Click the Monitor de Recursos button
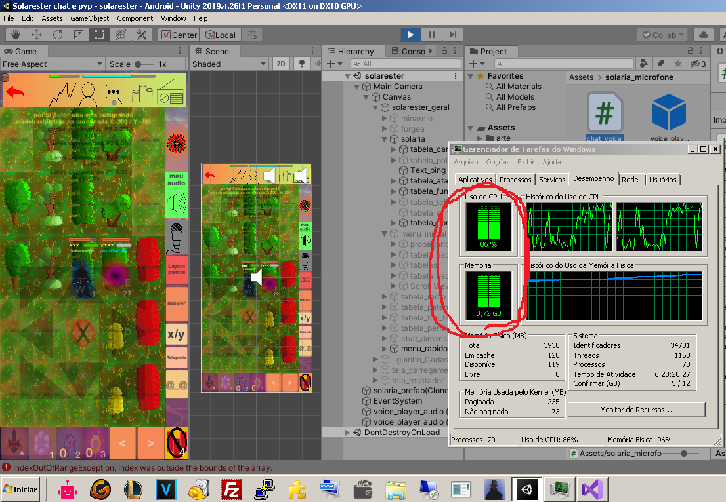 pos(635,410)
